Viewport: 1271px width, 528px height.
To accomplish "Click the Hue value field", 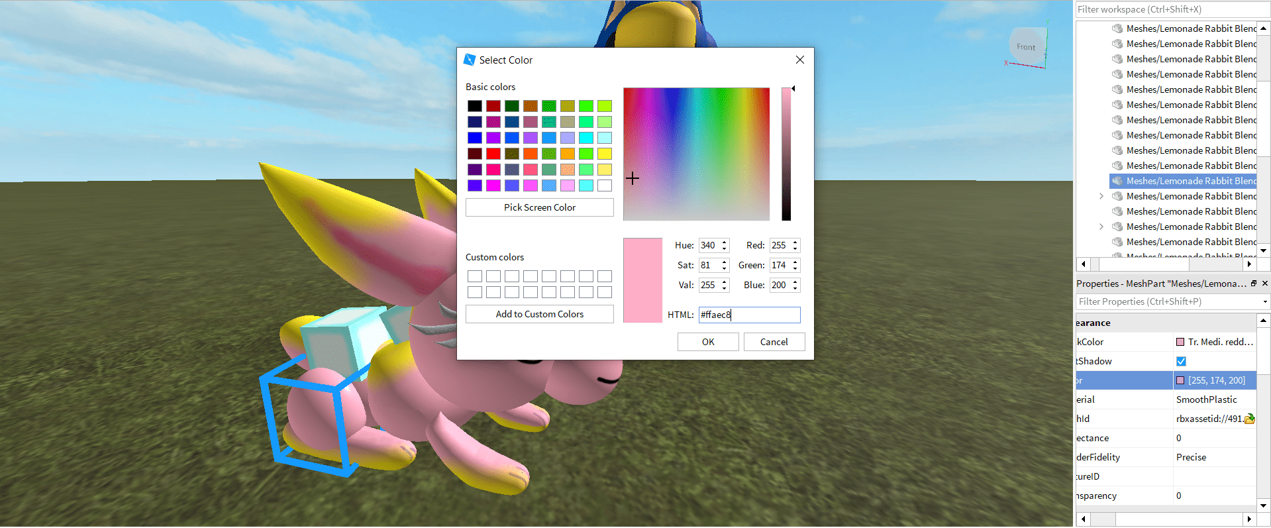I will (x=709, y=245).
